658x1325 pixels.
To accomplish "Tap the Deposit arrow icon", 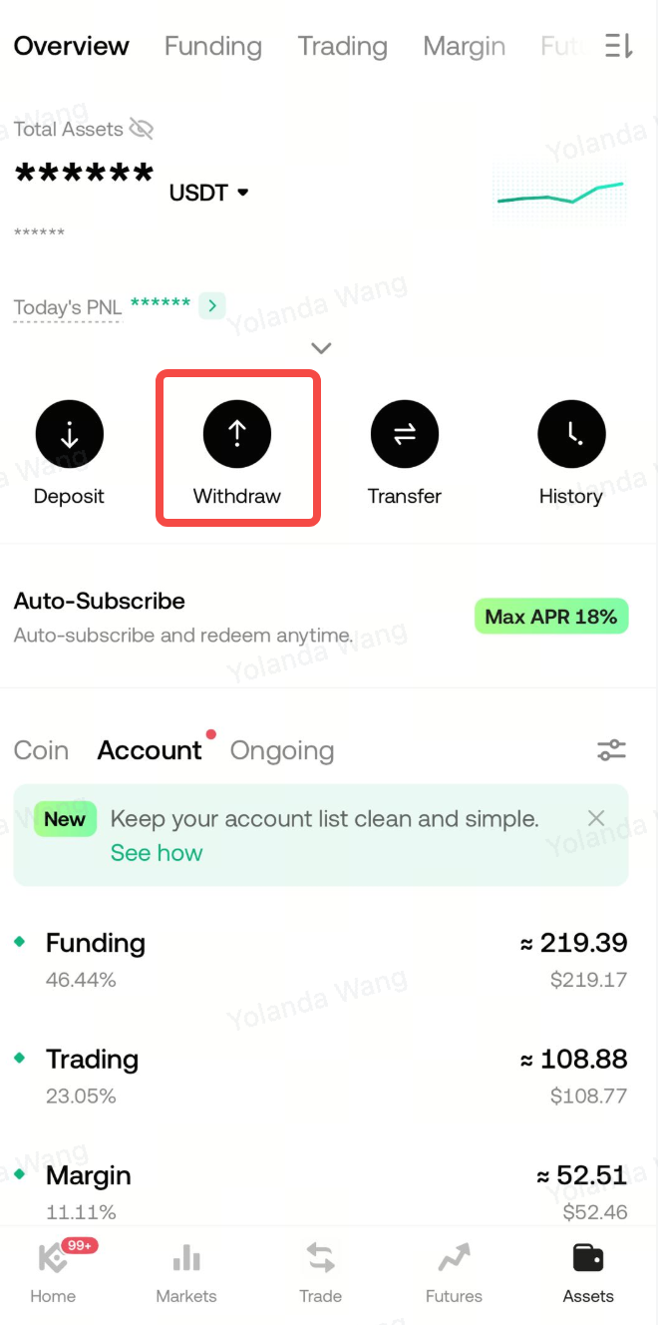I will 69,433.
